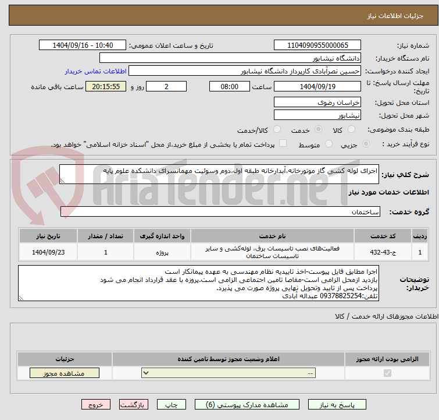Click the days remaining field 2
The height and width of the screenshot is (420, 439).
point(166,86)
